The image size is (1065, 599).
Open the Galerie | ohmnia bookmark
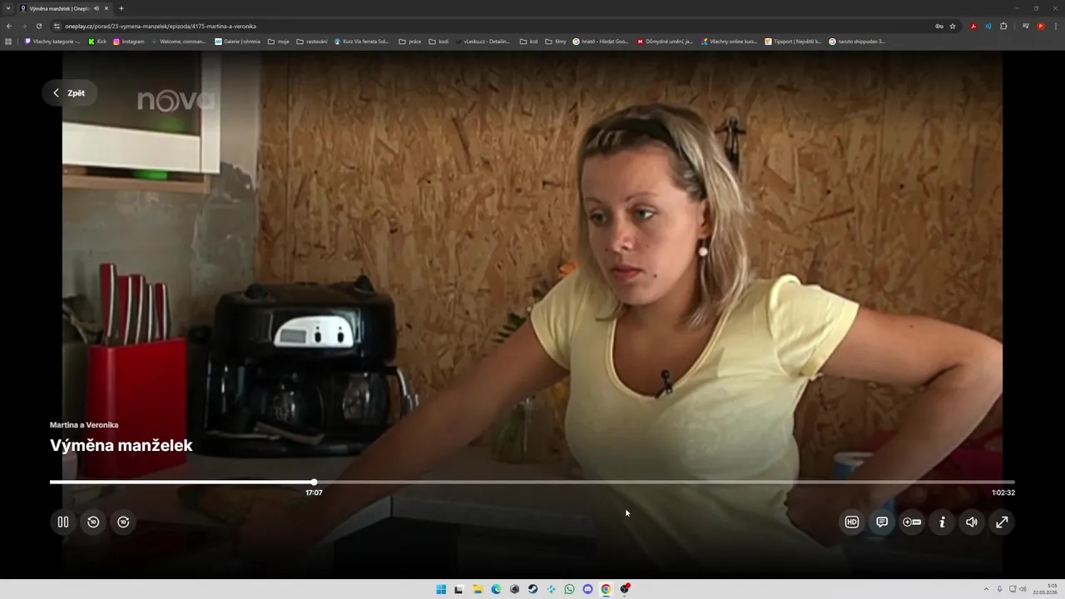tap(237, 41)
